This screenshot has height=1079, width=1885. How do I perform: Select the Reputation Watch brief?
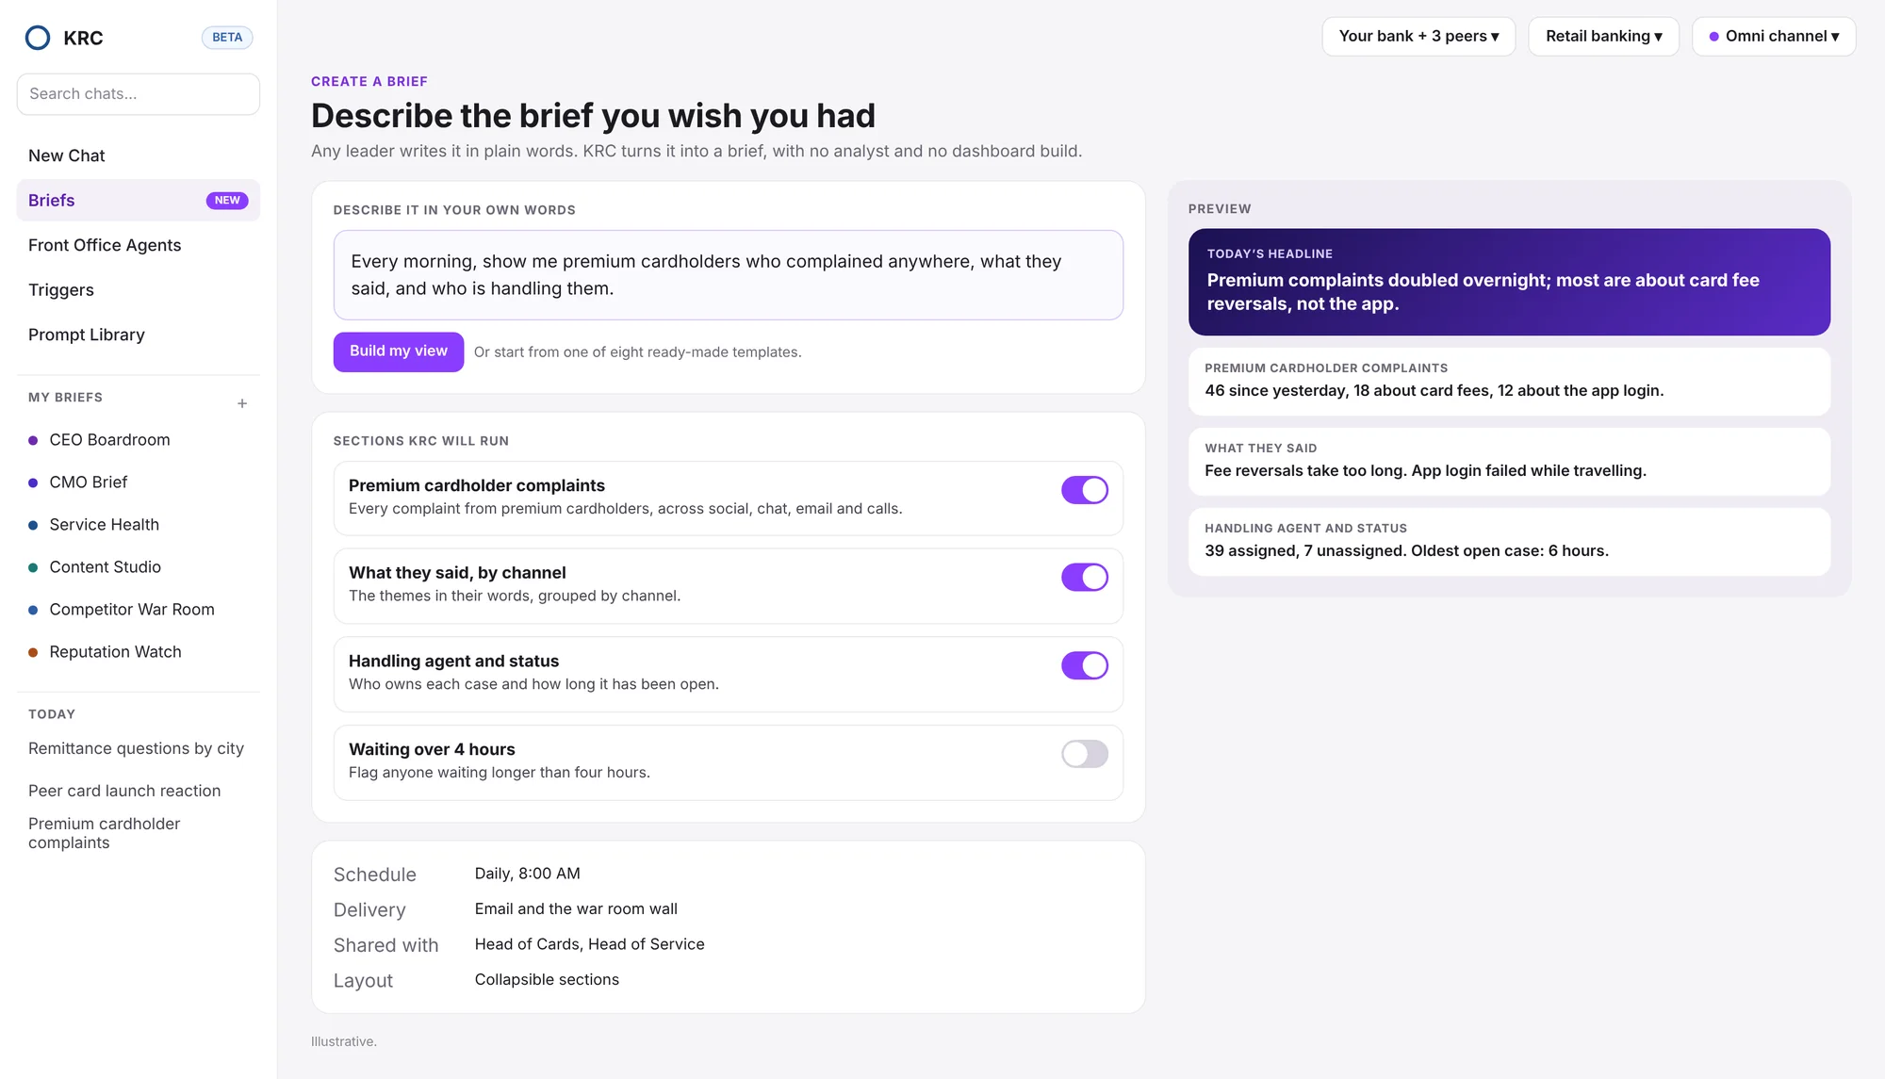tap(139, 652)
